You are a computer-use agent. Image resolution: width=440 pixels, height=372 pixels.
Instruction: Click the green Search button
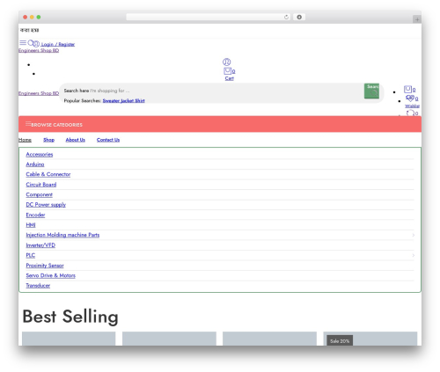tap(371, 91)
